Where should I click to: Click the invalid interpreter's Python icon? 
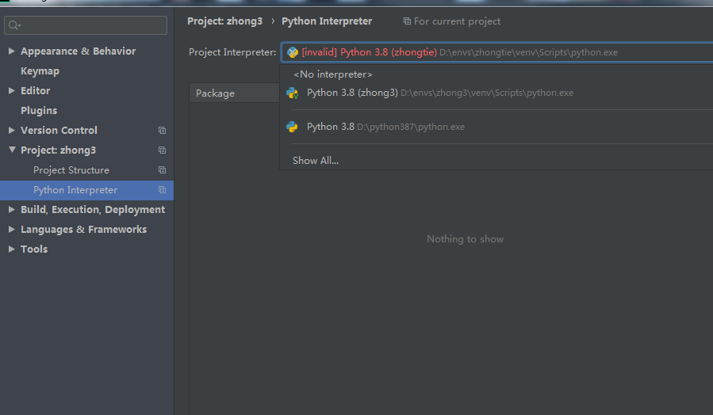tap(293, 52)
